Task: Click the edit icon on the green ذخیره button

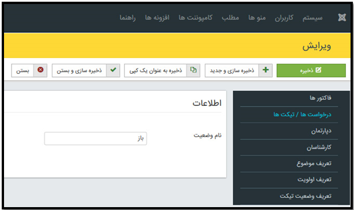Action: pos(318,70)
